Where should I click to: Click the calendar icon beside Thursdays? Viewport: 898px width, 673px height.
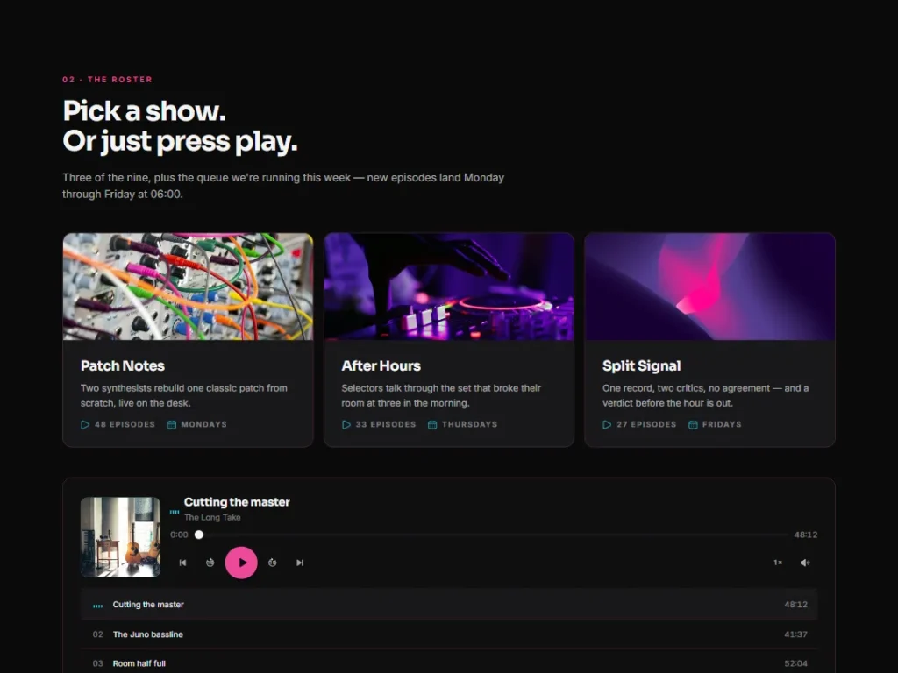(x=432, y=425)
